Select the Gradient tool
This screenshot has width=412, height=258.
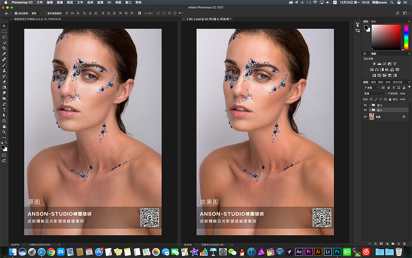coord(4,87)
